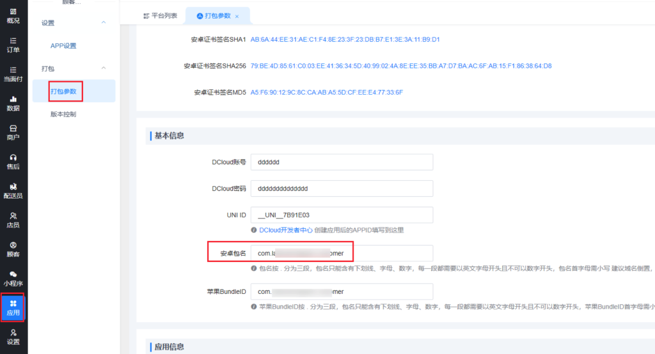Image resolution: width=655 pixels, height=354 pixels.
Task: Open the 概况 overview sidebar icon
Action: [x=13, y=16]
